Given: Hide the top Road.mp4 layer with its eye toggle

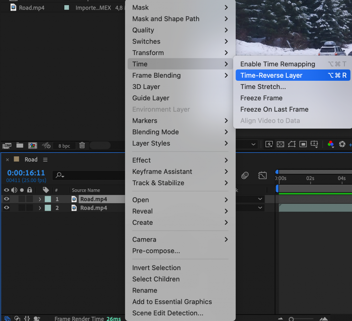Looking at the screenshot, I should click(6, 199).
